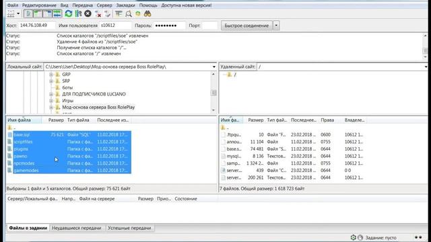Open the Закладки menu

coord(126,5)
